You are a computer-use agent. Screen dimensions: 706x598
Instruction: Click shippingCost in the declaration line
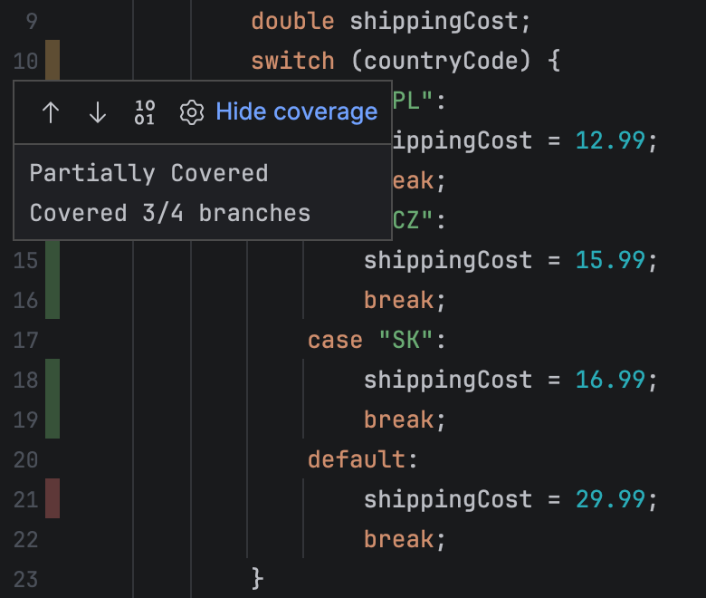click(434, 21)
